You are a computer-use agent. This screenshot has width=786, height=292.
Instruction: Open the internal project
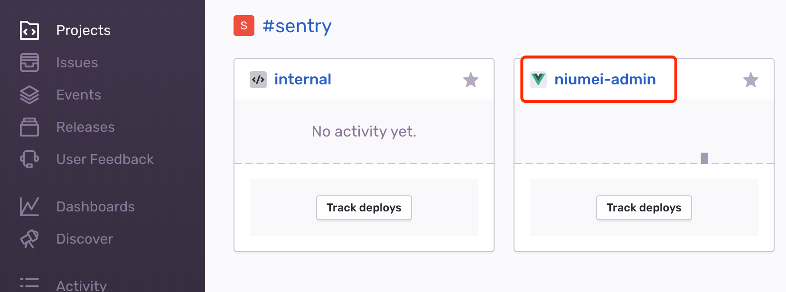302,79
